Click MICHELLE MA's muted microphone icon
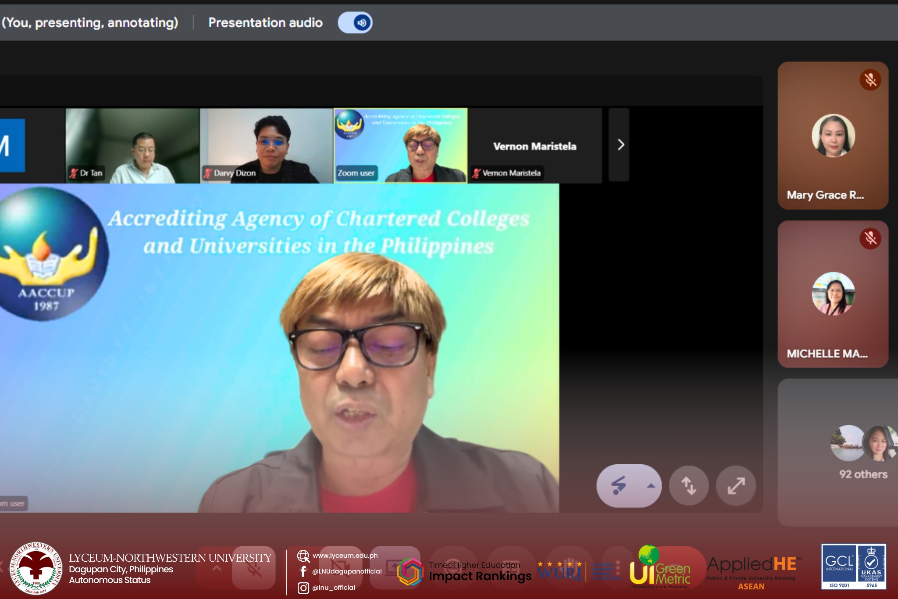The image size is (898, 599). coord(870,238)
